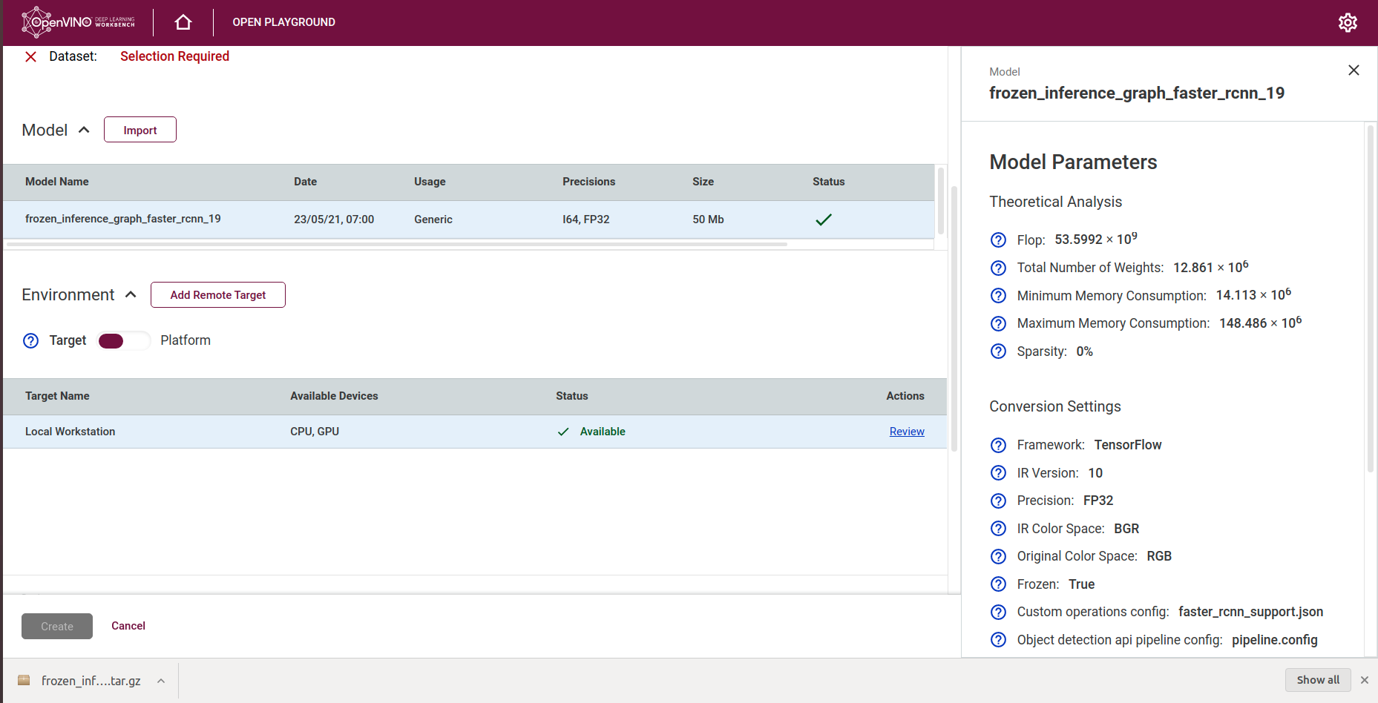1378x703 pixels.
Task: Open settings gear in top bar
Action: point(1348,22)
